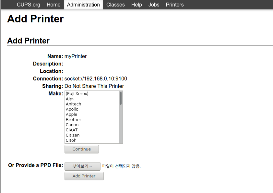Pick Apollo in the Make list

click(x=72, y=109)
